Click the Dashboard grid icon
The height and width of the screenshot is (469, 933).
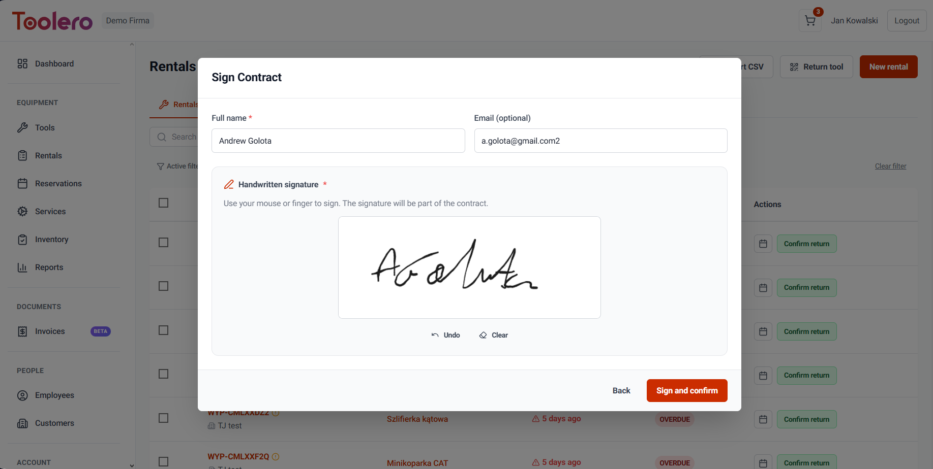tap(22, 63)
